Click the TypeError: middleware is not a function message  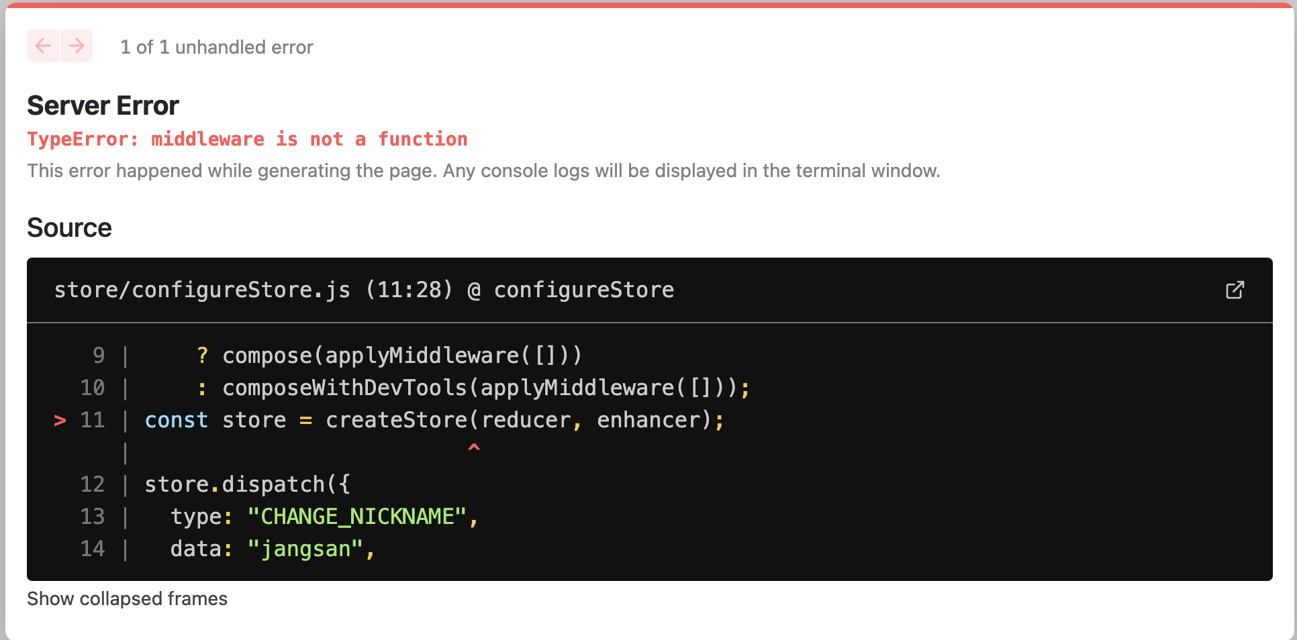247,139
